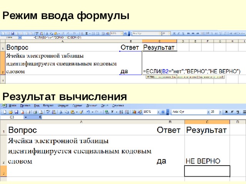
Task: Click formula bar containing ЕСЛИ formula
Action: [133, 38]
